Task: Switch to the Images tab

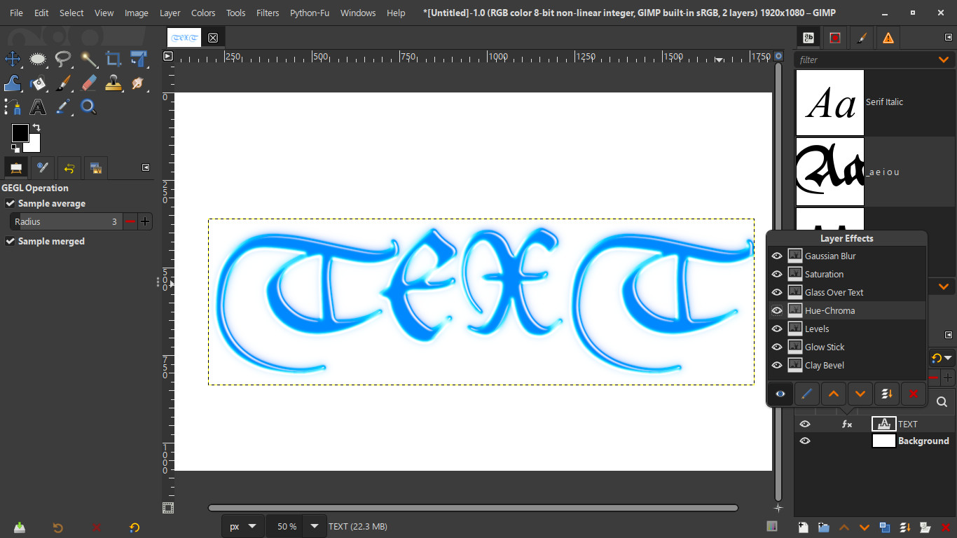Action: point(96,168)
